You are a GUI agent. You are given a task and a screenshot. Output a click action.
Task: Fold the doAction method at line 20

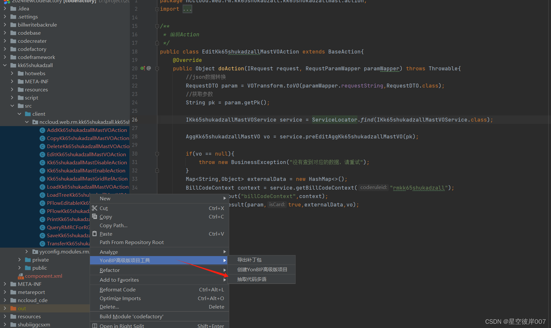(157, 68)
